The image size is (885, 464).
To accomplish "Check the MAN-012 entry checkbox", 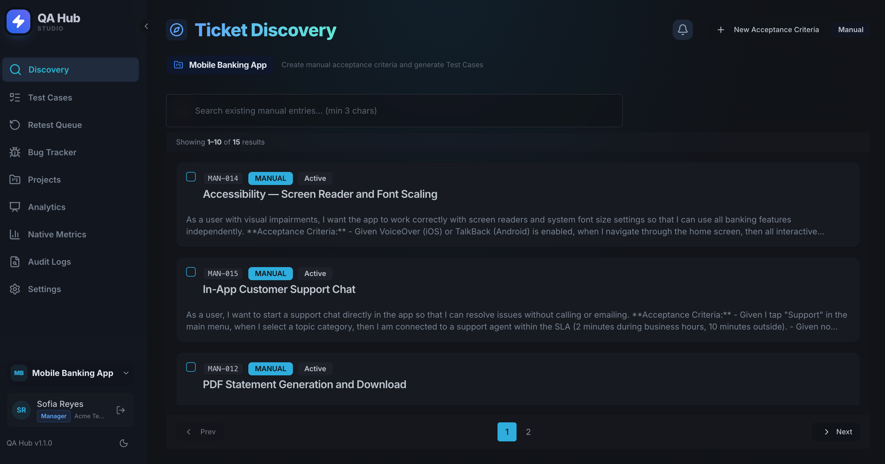I will 191,367.
